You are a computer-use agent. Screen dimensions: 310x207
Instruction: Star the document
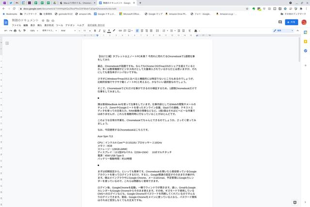coord(43,20)
